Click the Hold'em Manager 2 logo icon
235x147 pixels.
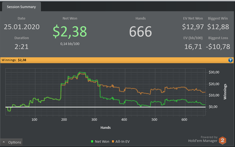pos(223,140)
